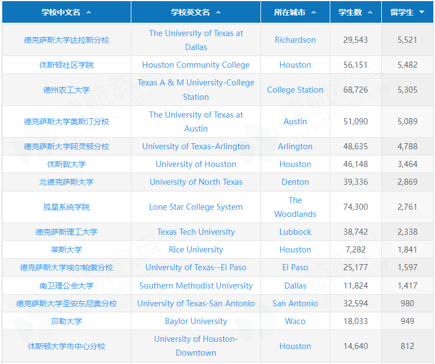Open 休斯敦大学 link

pyautogui.click(x=66, y=164)
